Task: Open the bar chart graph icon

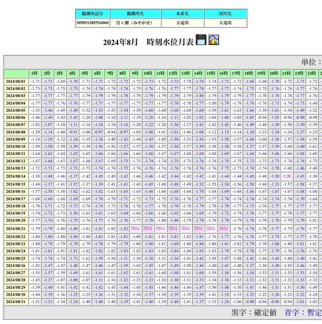Action: [x=214, y=40]
